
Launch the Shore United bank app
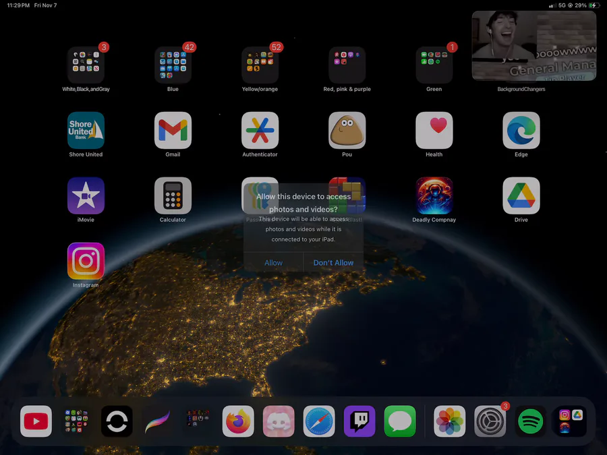(x=86, y=130)
